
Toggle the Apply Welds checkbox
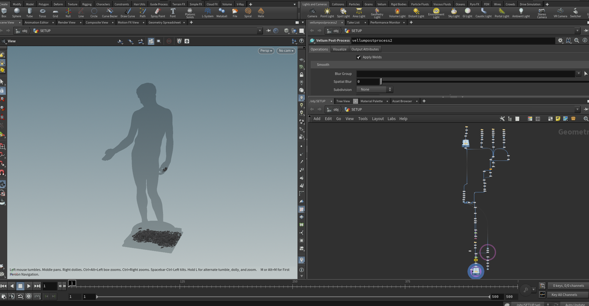(359, 57)
